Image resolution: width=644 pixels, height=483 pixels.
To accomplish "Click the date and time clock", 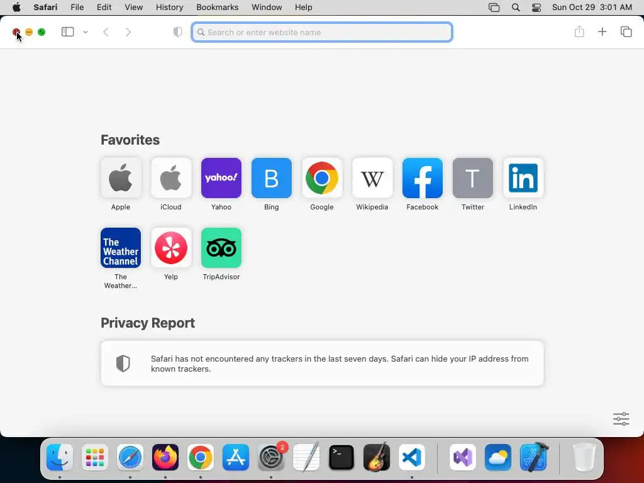I will (592, 7).
